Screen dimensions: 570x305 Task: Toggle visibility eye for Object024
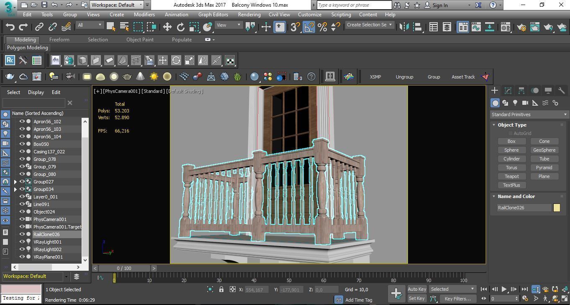point(22,212)
